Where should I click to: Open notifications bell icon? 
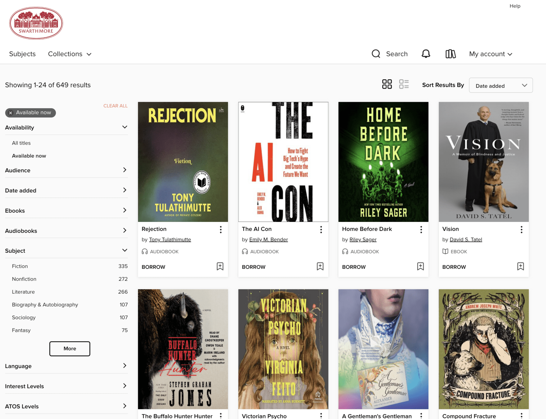[x=426, y=54]
